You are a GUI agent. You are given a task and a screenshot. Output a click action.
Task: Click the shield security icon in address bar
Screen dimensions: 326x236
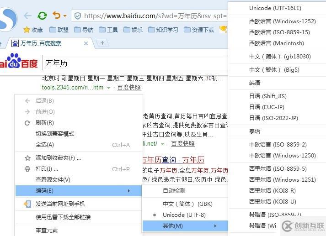coord(78,16)
